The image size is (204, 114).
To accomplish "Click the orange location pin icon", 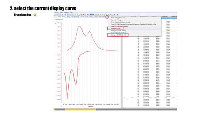I will click(x=98, y=14).
